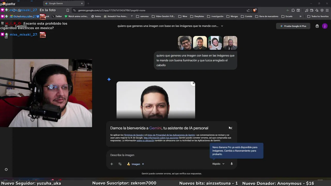Open the Leo AI sparkle icon

(x=317, y=10)
